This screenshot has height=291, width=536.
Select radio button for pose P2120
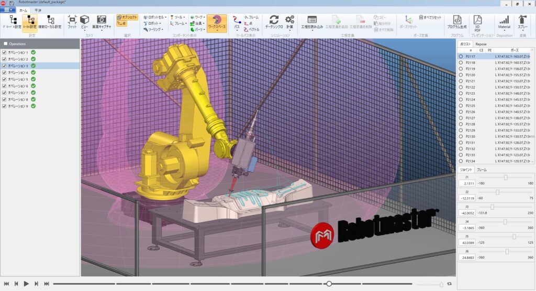click(x=461, y=75)
